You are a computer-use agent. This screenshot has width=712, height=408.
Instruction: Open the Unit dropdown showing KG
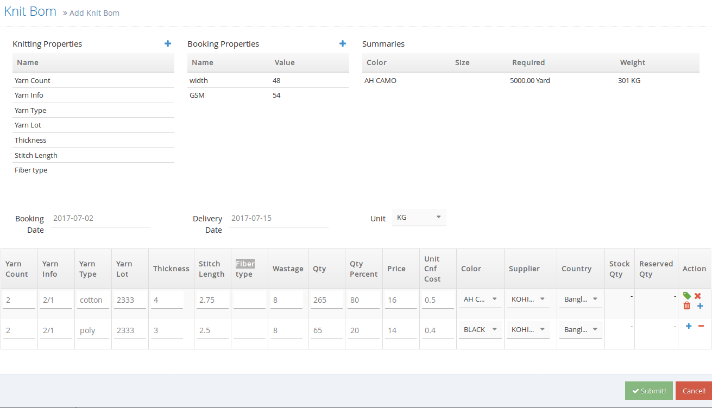pos(419,218)
